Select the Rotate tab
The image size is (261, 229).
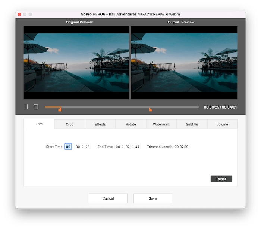(x=131, y=124)
